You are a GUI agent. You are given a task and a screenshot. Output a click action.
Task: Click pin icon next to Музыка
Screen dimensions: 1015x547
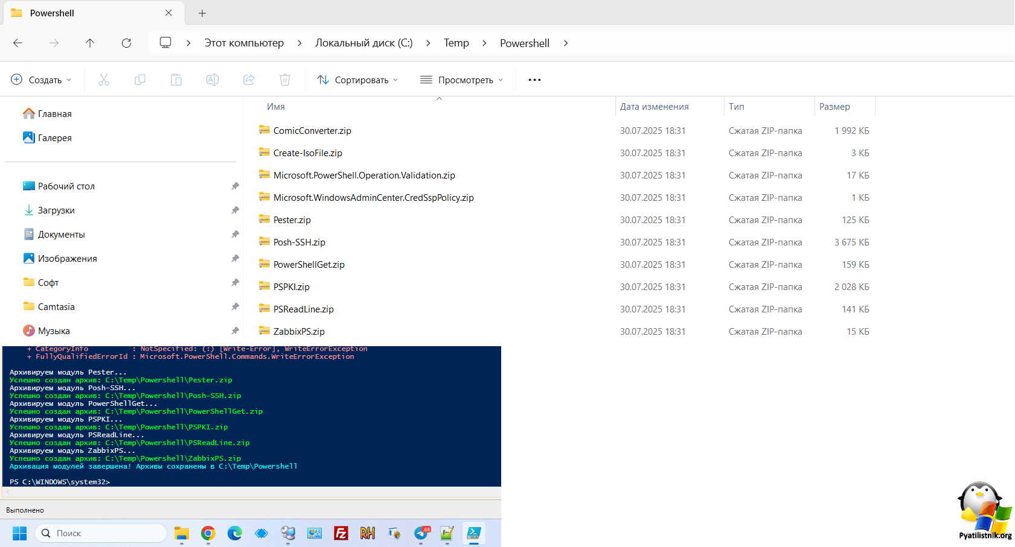[235, 330]
